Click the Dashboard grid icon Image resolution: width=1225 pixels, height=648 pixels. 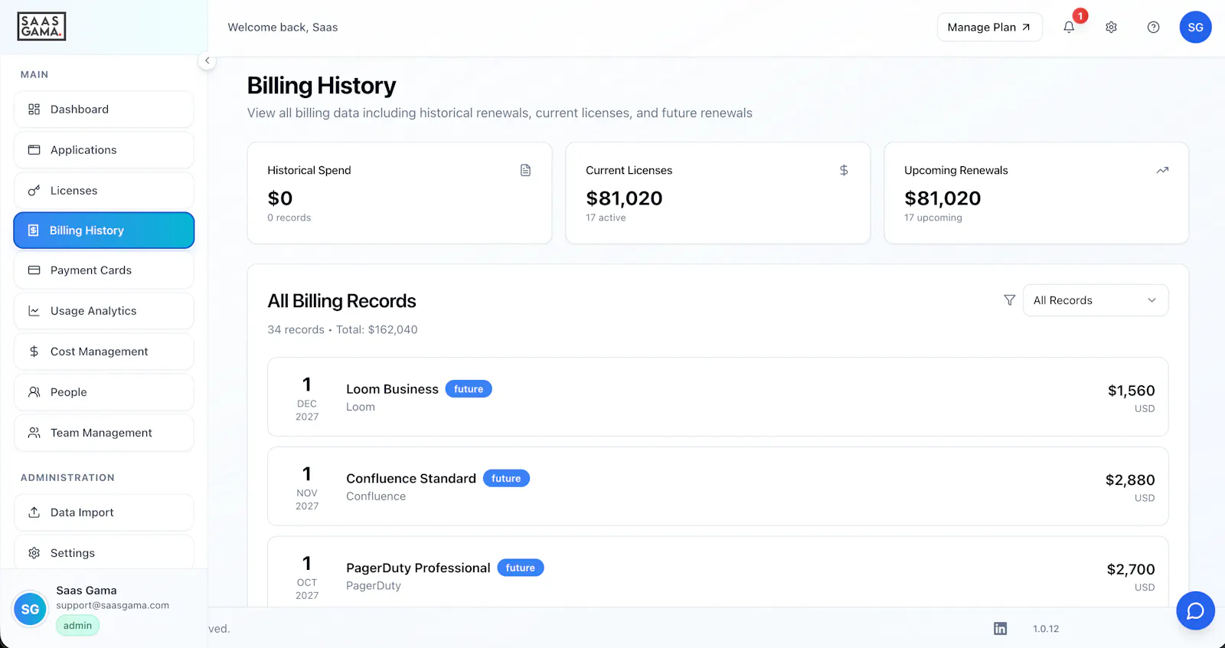click(x=34, y=110)
